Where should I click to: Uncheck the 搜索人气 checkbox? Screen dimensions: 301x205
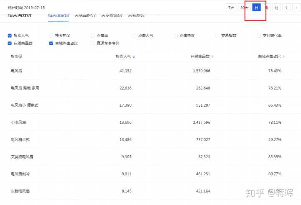pyautogui.click(x=10, y=36)
